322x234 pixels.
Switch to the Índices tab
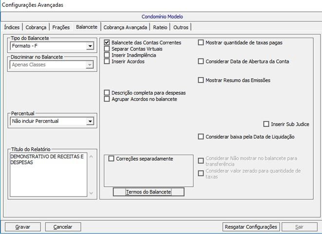pyautogui.click(x=12, y=27)
